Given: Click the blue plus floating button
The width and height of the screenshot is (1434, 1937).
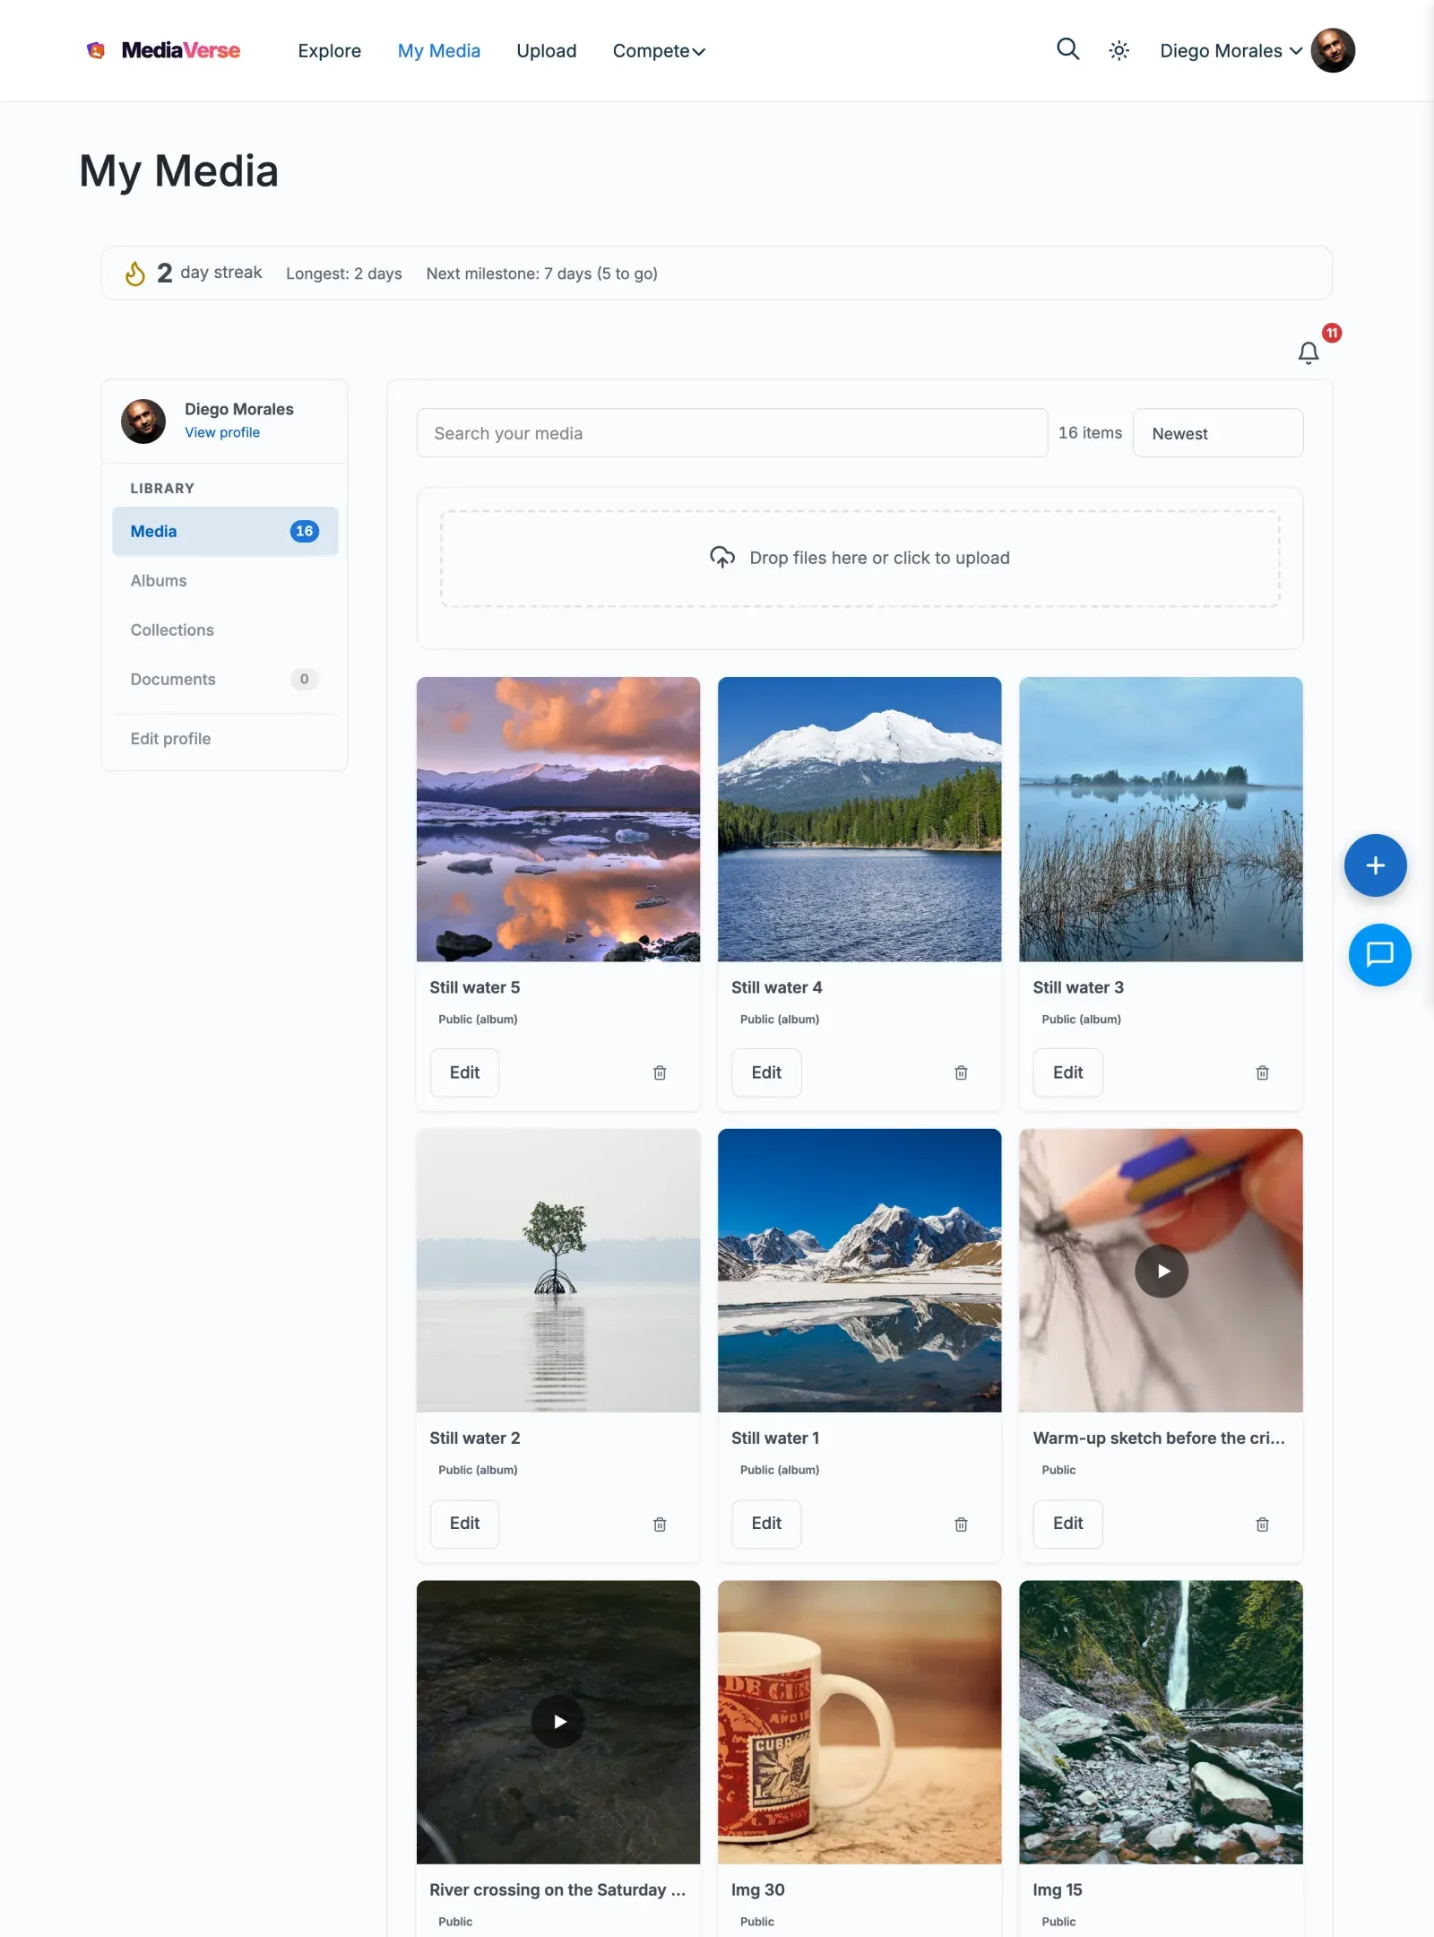Looking at the screenshot, I should [1375, 865].
